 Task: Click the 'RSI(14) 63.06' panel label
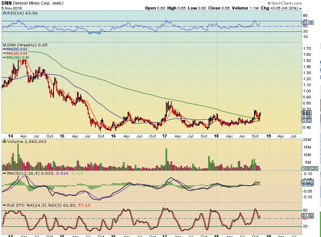22,13
